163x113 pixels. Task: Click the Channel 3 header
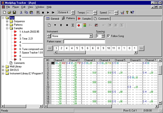[89, 60]
